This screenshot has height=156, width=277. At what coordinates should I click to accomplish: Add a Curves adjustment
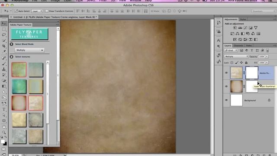pos(245,28)
